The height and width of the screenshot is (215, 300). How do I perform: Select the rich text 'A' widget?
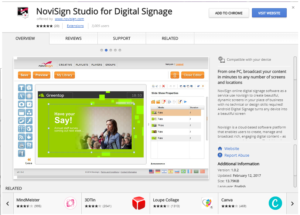[x=22, y=96]
